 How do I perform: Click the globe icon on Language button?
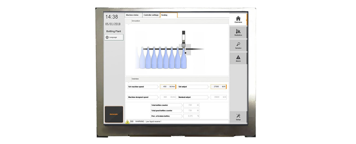click(x=107, y=37)
